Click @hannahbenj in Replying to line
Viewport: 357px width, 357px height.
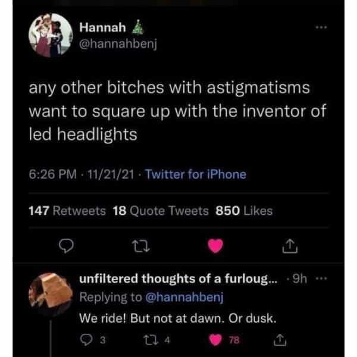coord(187,296)
